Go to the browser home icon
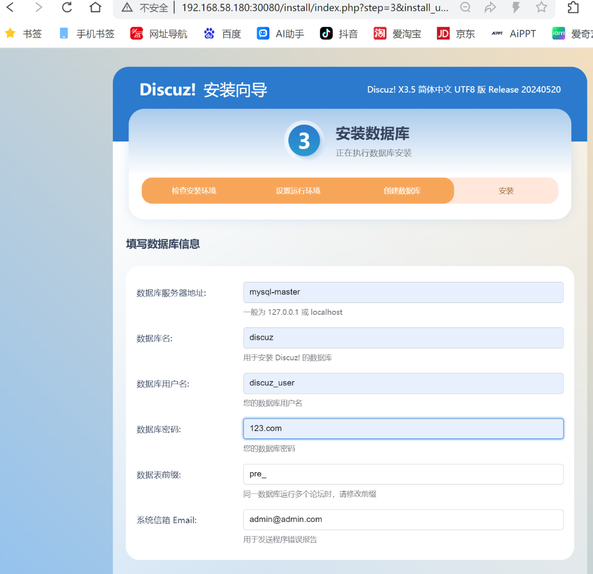 coord(95,7)
